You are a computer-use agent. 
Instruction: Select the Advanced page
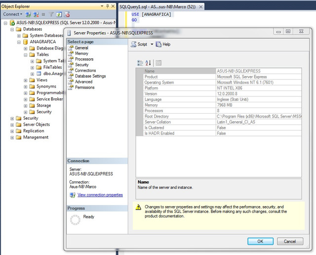[x=83, y=82]
